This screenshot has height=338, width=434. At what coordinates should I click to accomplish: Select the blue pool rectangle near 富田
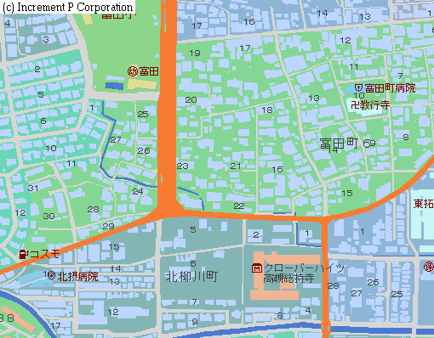[x=114, y=86]
